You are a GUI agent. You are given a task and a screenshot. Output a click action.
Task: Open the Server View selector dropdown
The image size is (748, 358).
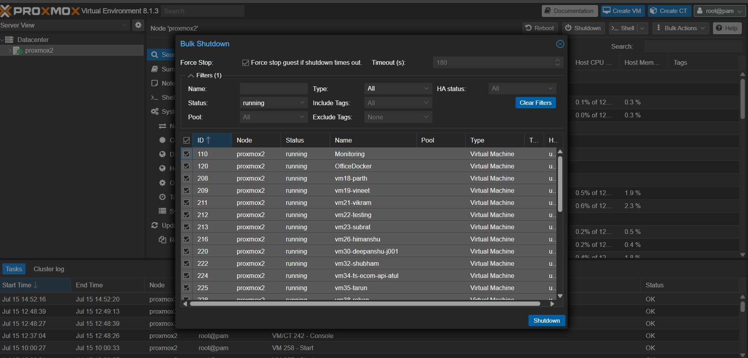tap(124, 25)
